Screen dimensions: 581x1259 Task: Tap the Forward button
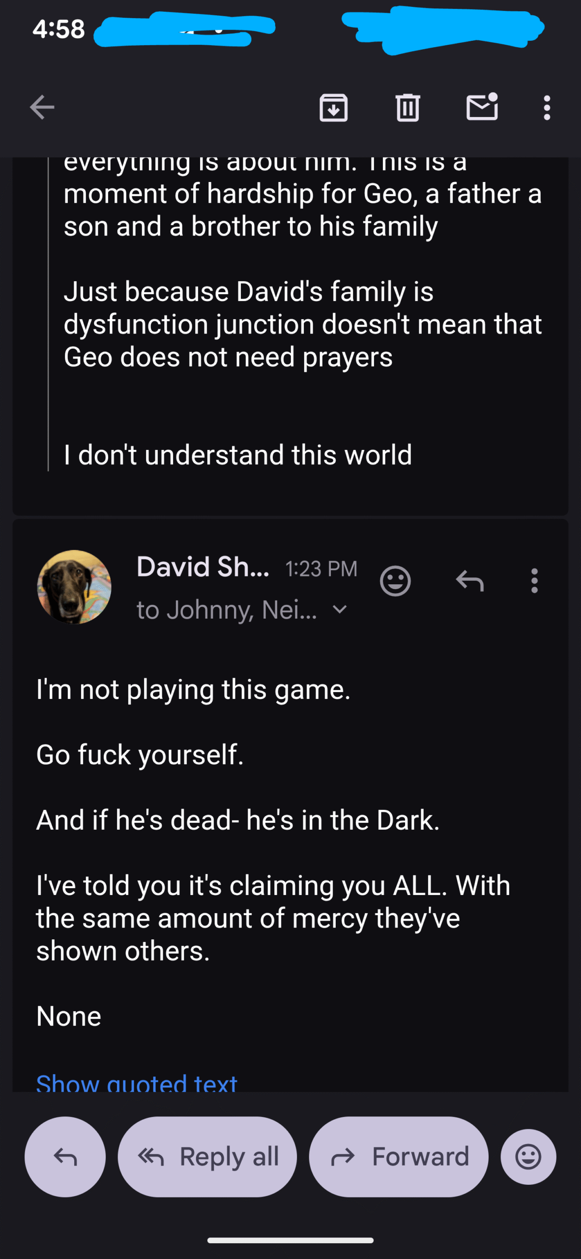(x=399, y=1156)
